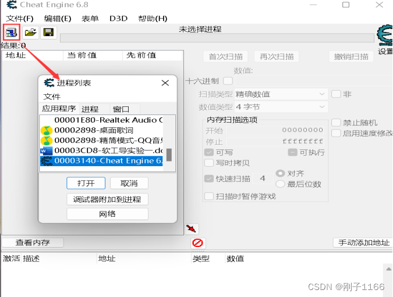Click the 打开 button
This screenshot has height=297, width=393.
(86, 183)
